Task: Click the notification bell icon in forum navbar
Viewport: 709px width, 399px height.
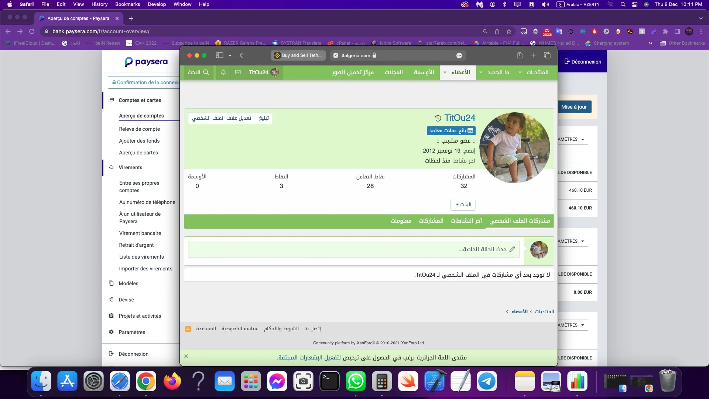Action: coord(223,72)
